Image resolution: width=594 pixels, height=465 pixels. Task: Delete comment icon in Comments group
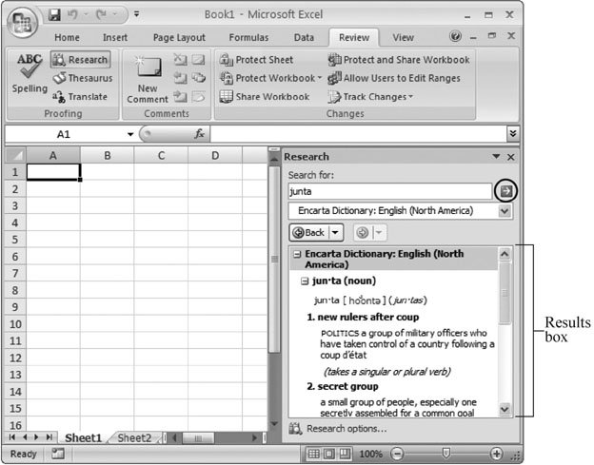click(x=180, y=60)
